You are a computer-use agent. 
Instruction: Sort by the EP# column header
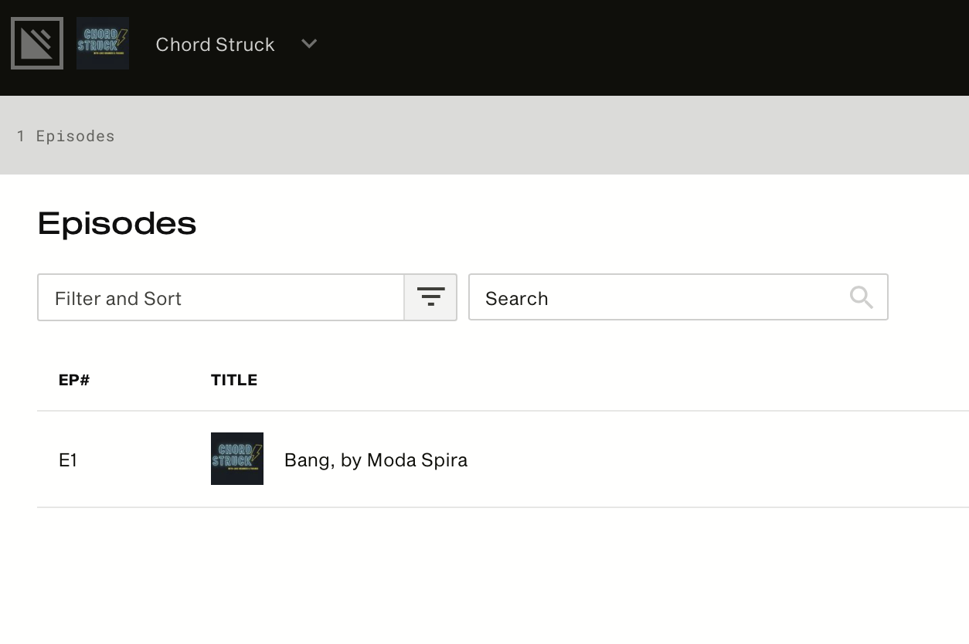click(x=74, y=380)
